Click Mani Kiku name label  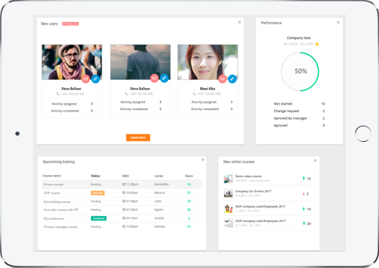coord(208,88)
